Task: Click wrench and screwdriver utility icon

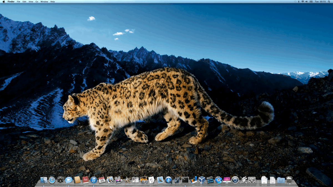Action: [243, 180]
